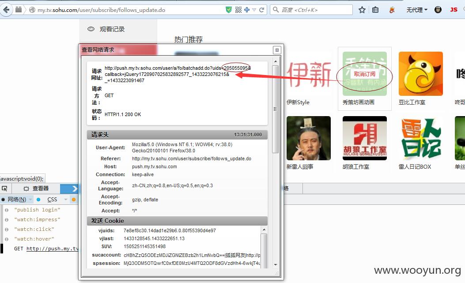Open 雷人日记BOX channel thumbnail
Image resolution: width=465 pixels, height=283 pixels.
pyautogui.click(x=420, y=138)
